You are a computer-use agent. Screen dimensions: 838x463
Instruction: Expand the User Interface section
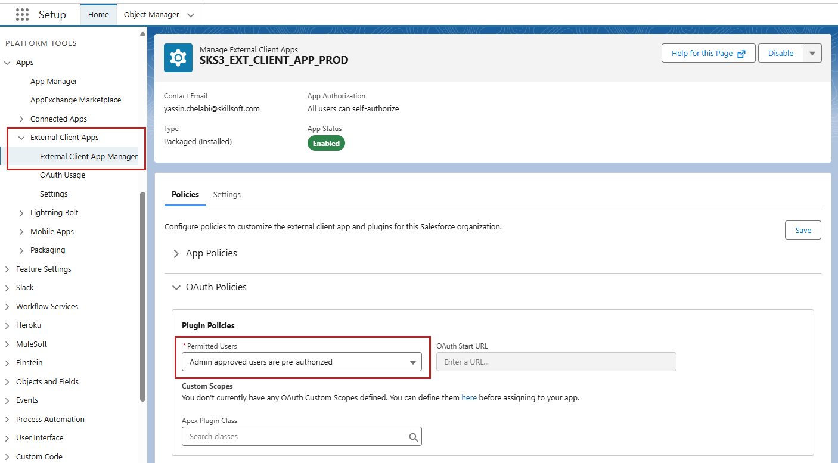tap(7, 438)
